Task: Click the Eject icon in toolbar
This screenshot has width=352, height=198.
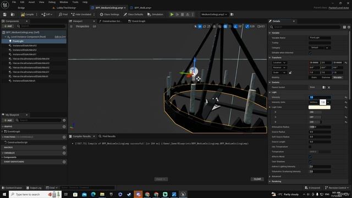Action: pyautogui.click(x=188, y=14)
